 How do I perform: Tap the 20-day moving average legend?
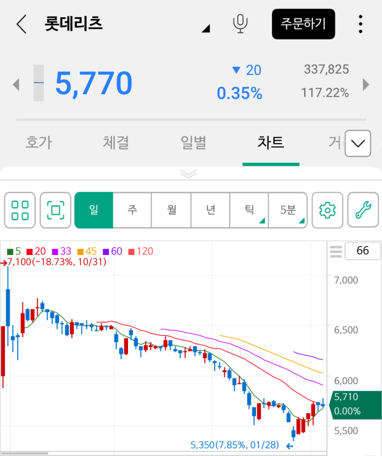tap(36, 251)
